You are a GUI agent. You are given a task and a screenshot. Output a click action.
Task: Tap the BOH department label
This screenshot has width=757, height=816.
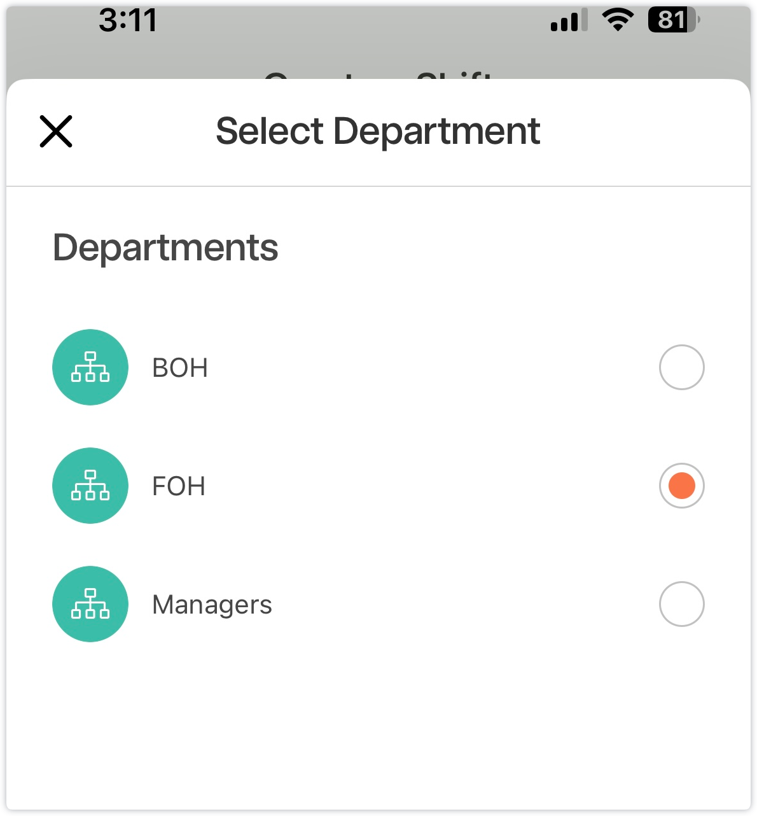(x=180, y=368)
